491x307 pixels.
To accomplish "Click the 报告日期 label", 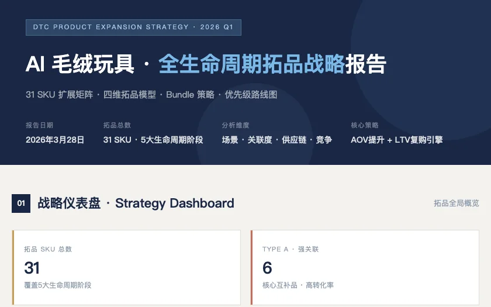I will 40,125.
